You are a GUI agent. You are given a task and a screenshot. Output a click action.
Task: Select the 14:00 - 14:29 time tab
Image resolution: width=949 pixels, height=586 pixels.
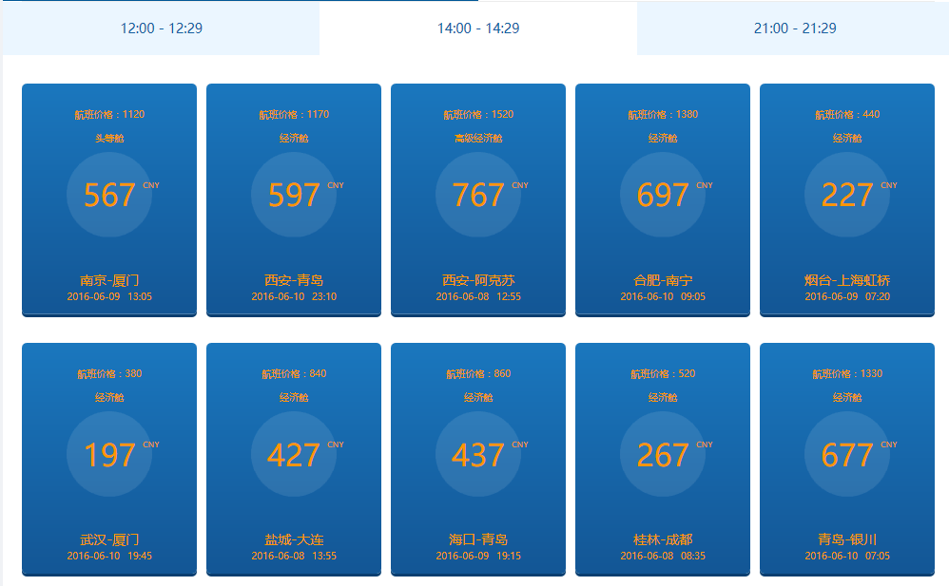coord(478,28)
